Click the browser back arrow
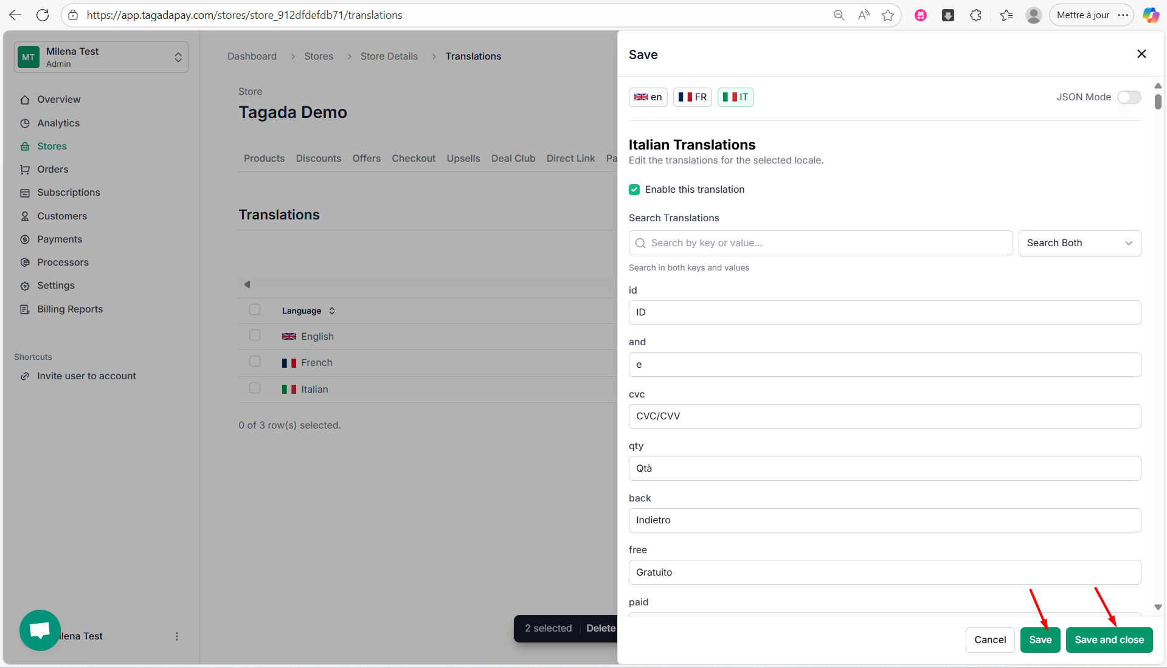Image resolution: width=1167 pixels, height=668 pixels. (x=15, y=15)
